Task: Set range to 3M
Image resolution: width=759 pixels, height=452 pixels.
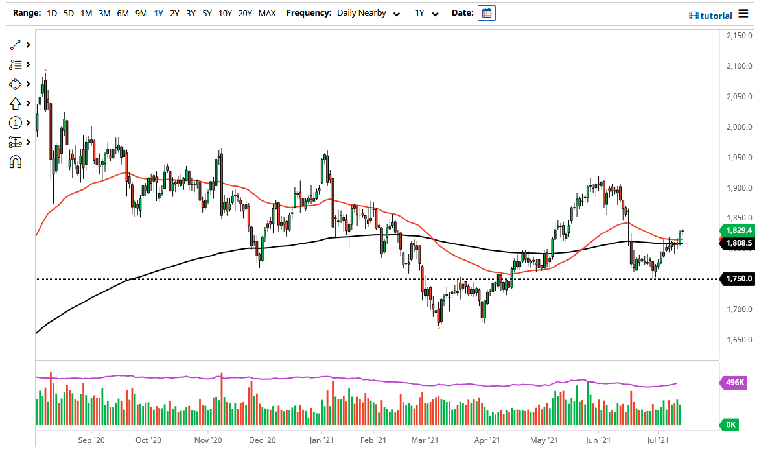Action: coord(104,13)
